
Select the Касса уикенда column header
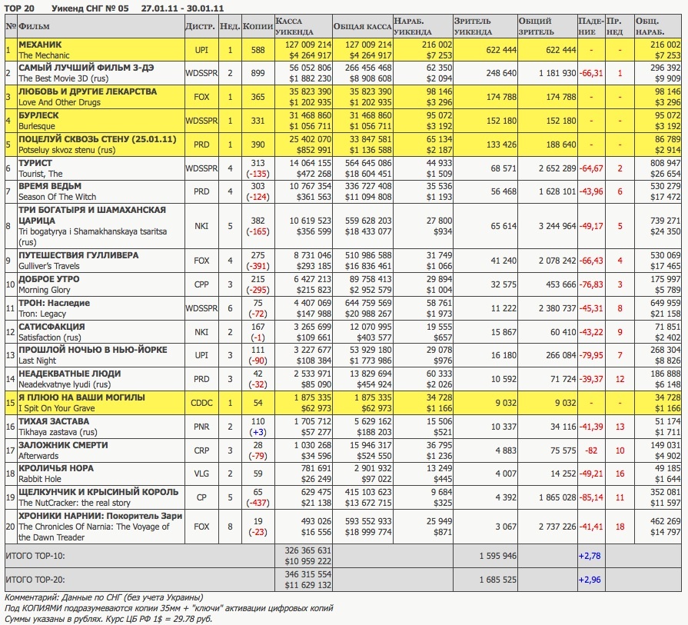294,26
